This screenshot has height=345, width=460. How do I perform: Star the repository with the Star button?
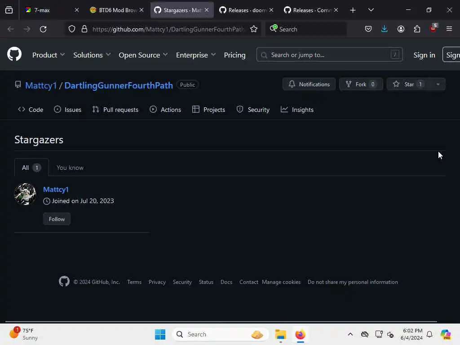coord(409,84)
